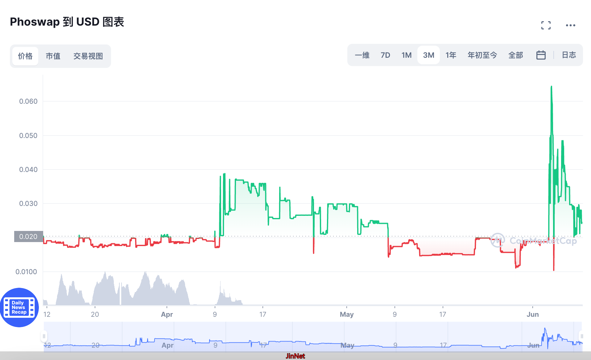Open the three-dot more options menu
The height and width of the screenshot is (360, 591).
(570, 25)
